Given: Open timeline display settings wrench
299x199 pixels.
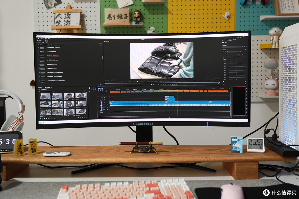Looking at the screenshot, I should pos(106,90).
